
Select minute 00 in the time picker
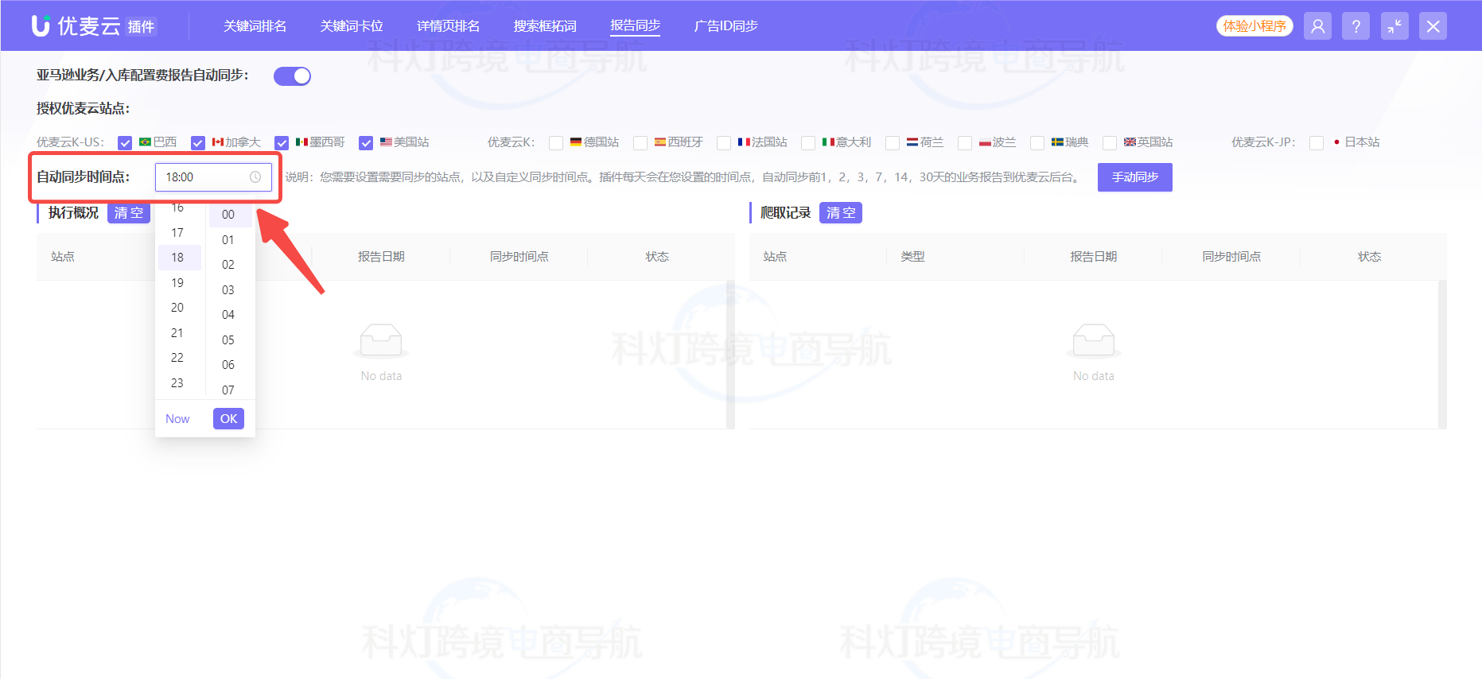coord(231,215)
